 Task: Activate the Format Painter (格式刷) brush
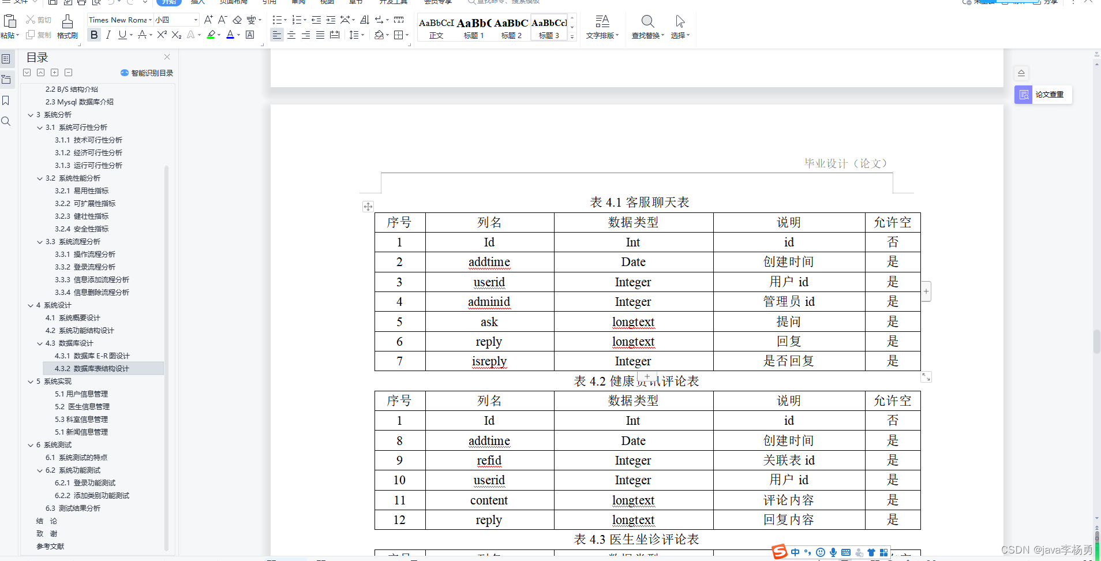pyautogui.click(x=68, y=27)
